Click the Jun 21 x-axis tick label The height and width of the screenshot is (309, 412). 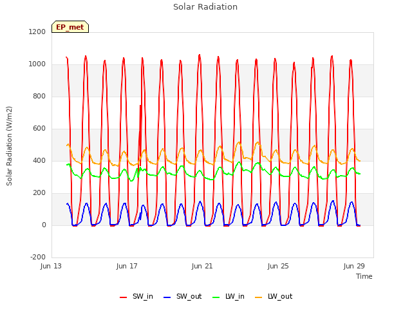click(x=202, y=266)
